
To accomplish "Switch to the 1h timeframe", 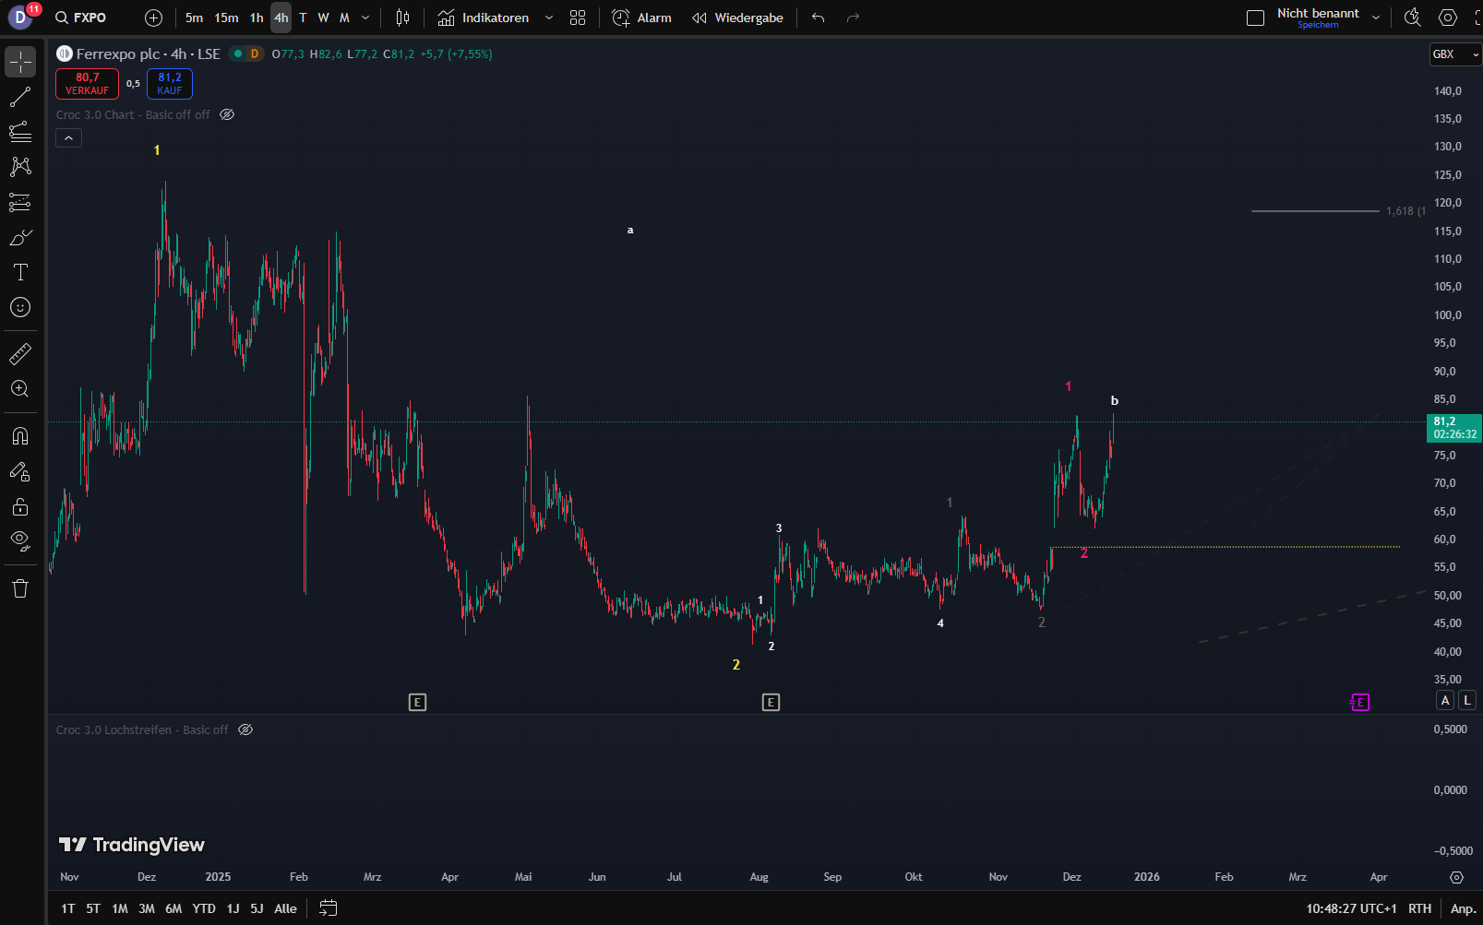I will pos(257,18).
